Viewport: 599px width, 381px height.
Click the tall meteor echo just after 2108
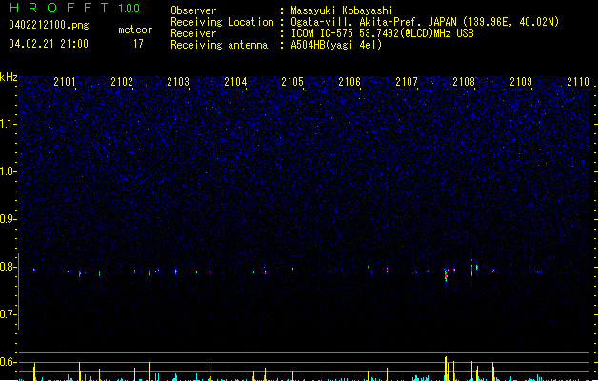pyautogui.click(x=471, y=268)
